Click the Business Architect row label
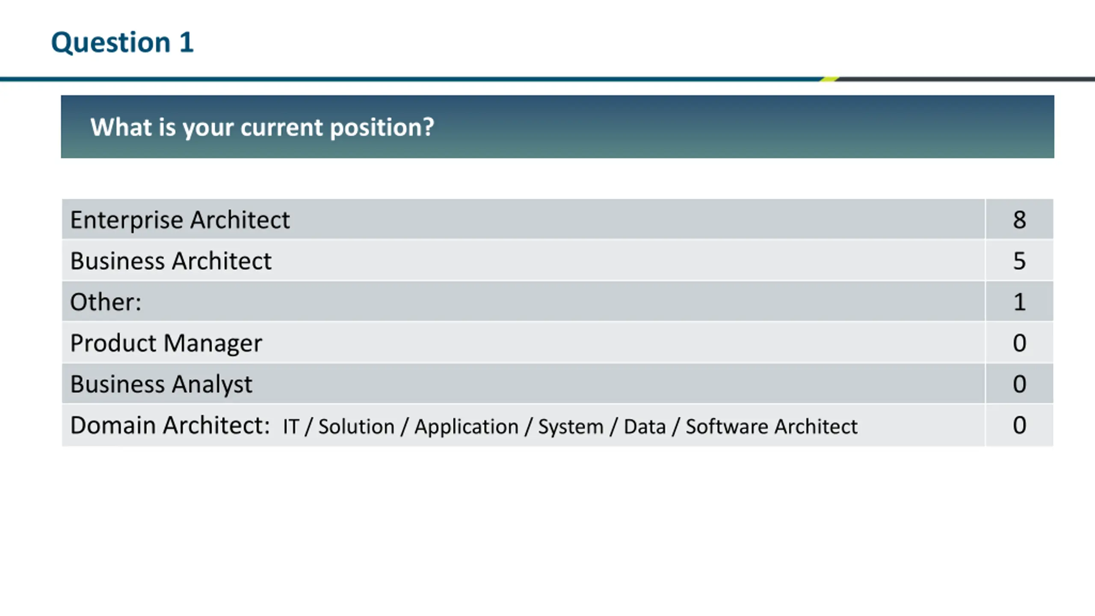This screenshot has height=616, width=1095. [171, 261]
